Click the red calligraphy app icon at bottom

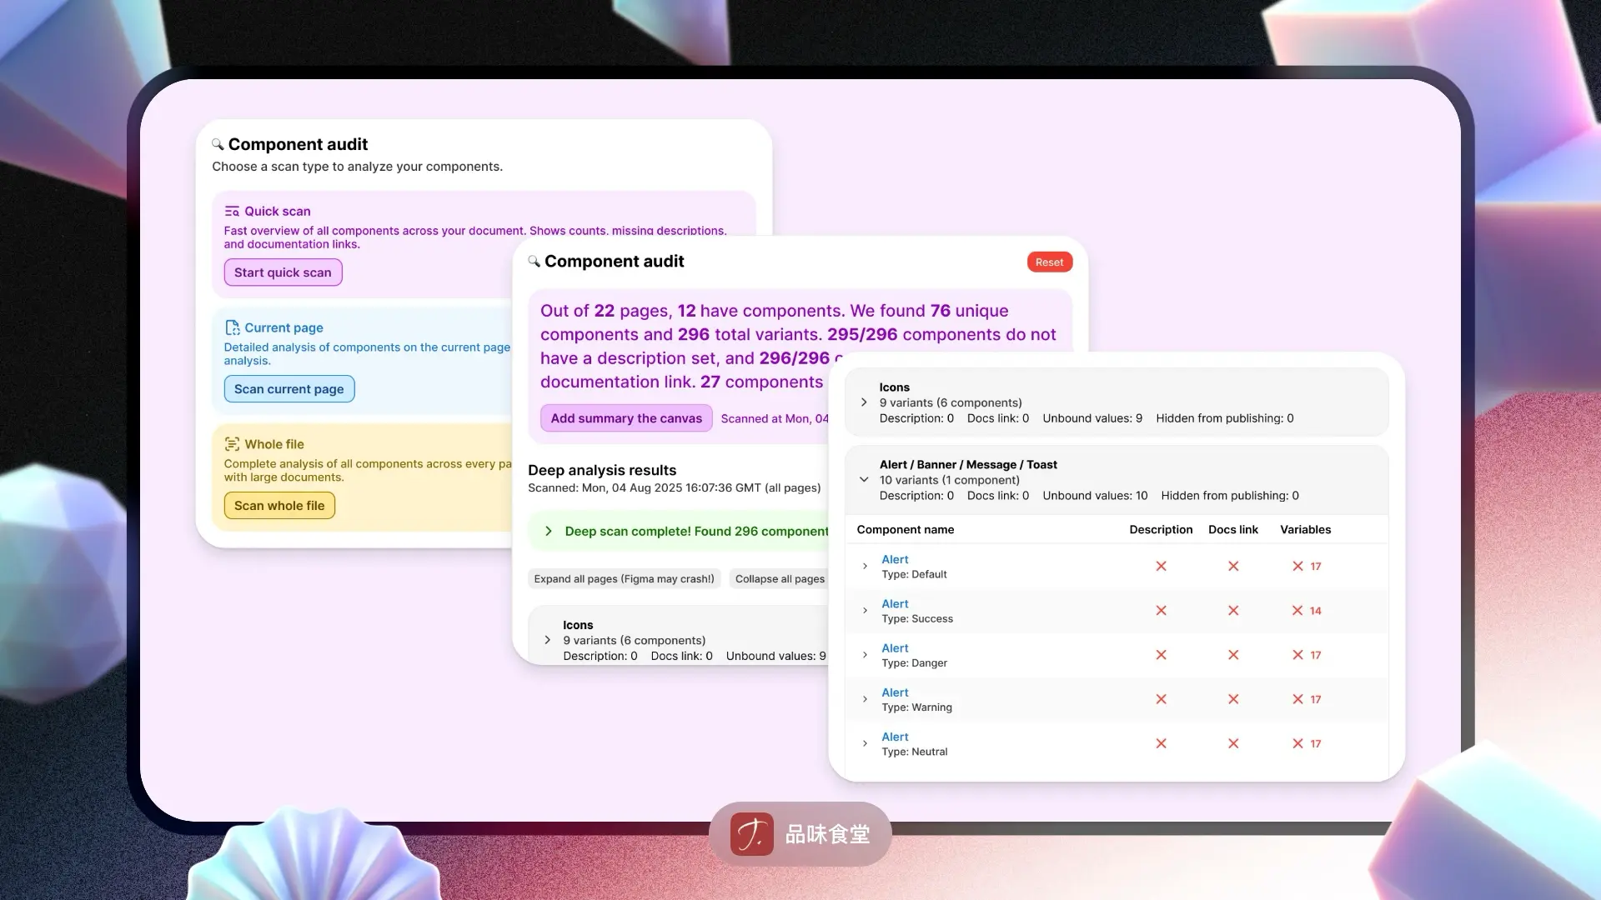(751, 834)
